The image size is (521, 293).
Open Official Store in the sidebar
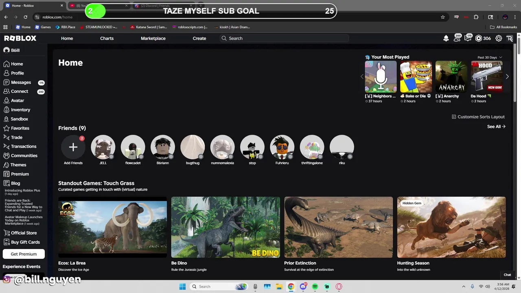click(24, 233)
